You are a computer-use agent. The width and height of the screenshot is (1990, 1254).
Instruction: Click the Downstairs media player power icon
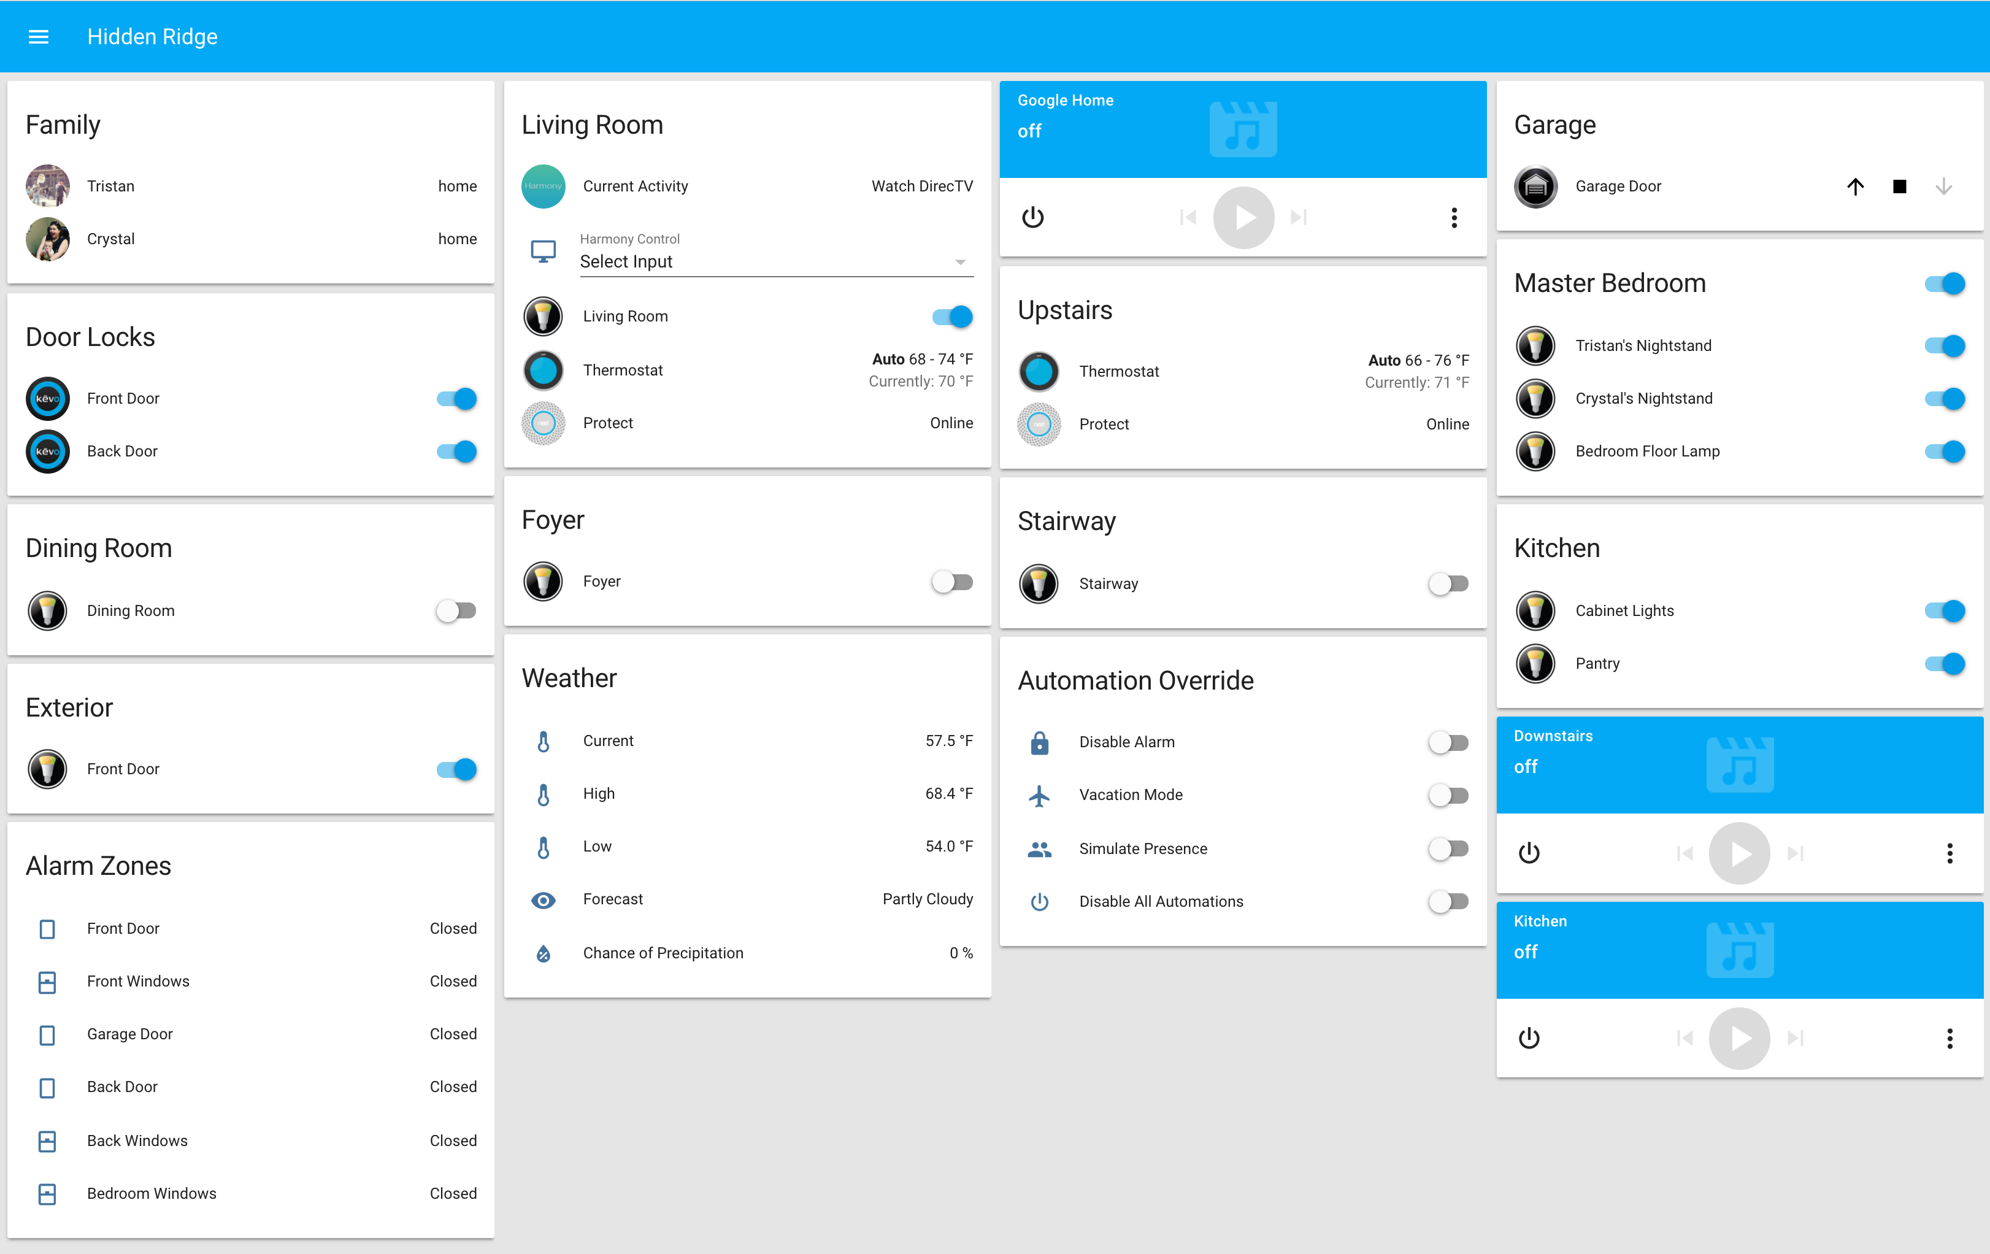click(x=1528, y=852)
